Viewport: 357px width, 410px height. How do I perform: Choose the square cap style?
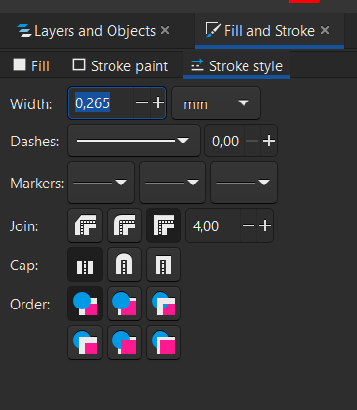(163, 265)
